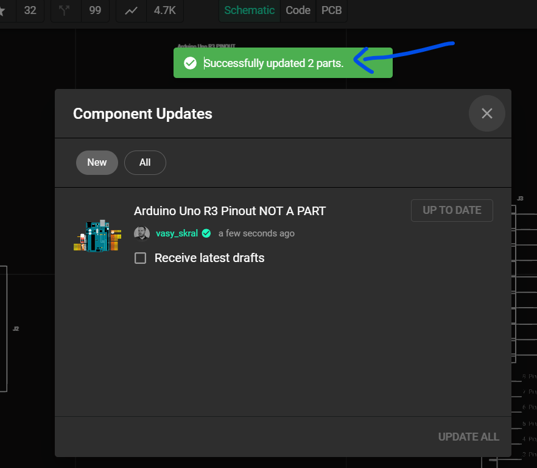Select the New filter tab
The height and width of the screenshot is (468, 537).
tap(97, 163)
